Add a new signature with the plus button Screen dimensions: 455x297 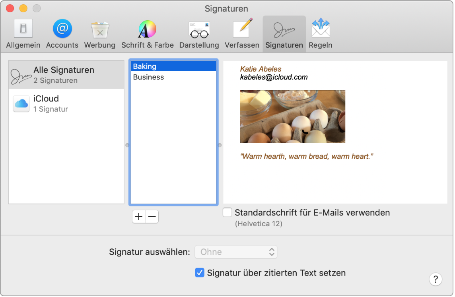click(x=138, y=217)
